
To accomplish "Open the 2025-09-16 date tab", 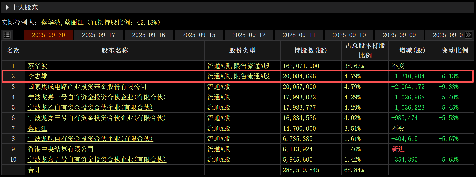I will [x=149, y=35].
